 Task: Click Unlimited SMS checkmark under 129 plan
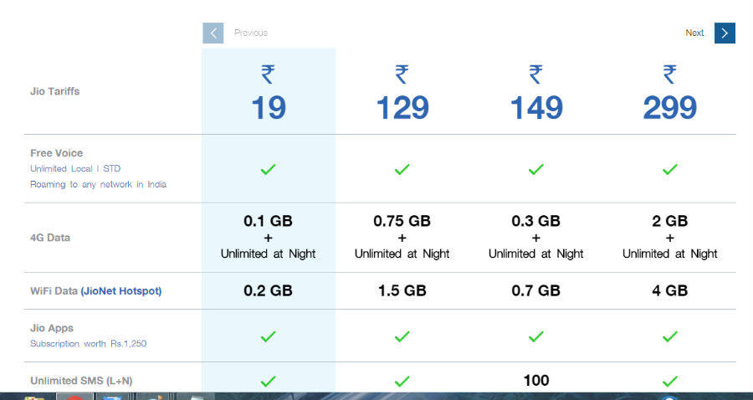[x=402, y=381]
